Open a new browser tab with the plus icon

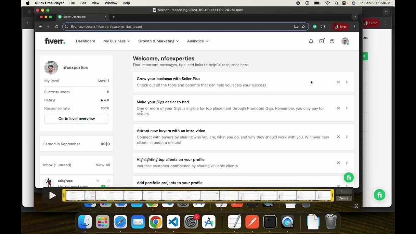pos(113,17)
